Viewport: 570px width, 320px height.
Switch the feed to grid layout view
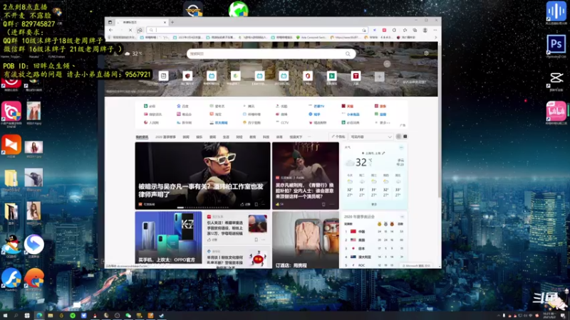398,137
